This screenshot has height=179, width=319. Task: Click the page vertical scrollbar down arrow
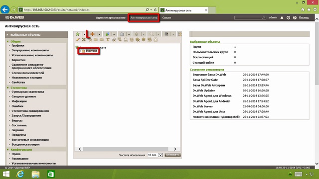(x=317, y=164)
